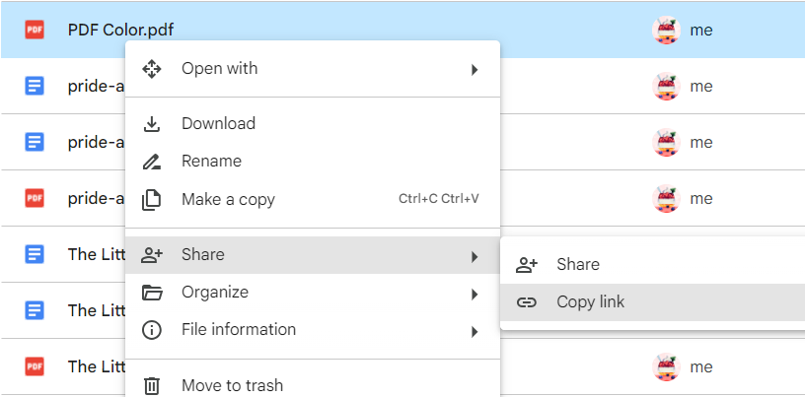This screenshot has height=397, width=805.
Task: Open the PDF Color.pdf file name
Action: click(120, 30)
